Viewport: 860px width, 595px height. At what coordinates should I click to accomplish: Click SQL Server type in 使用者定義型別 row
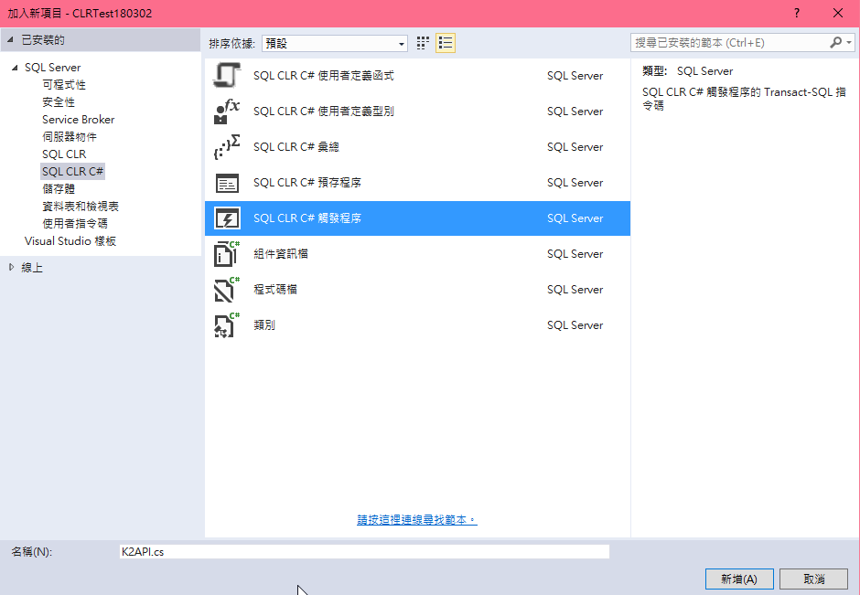[x=575, y=112]
